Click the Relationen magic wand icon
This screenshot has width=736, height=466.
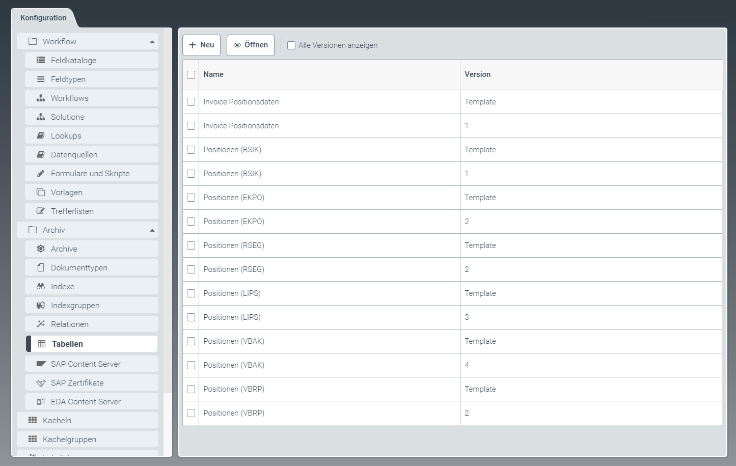41,324
